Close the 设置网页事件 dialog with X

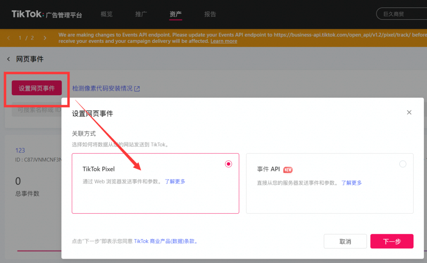[409, 112]
